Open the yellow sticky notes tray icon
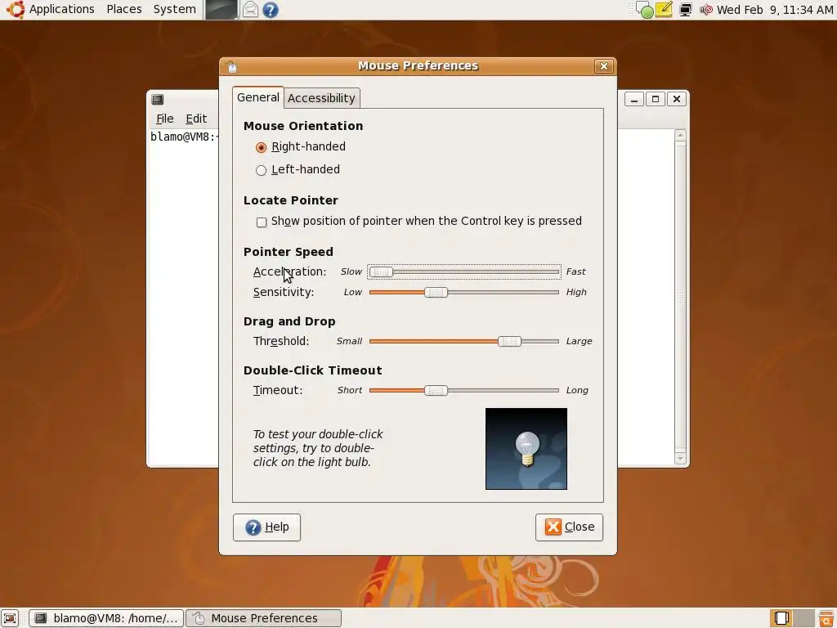 point(664,10)
